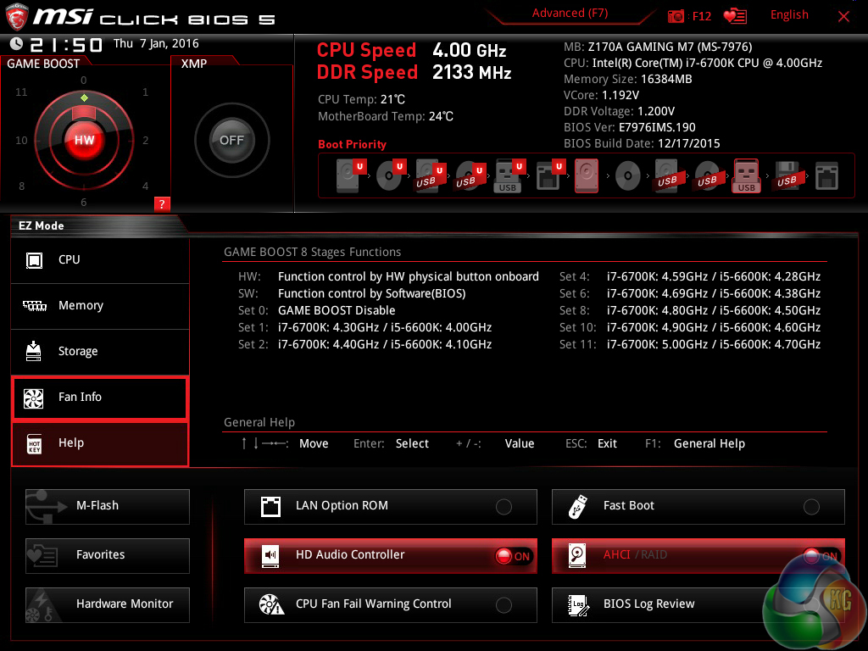Viewport: 868px width, 651px height.
Task: Open favorites via the heart icon in header
Action: pyautogui.click(x=735, y=16)
